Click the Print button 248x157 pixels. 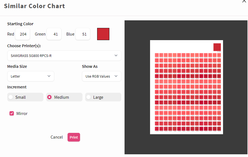(x=74, y=137)
